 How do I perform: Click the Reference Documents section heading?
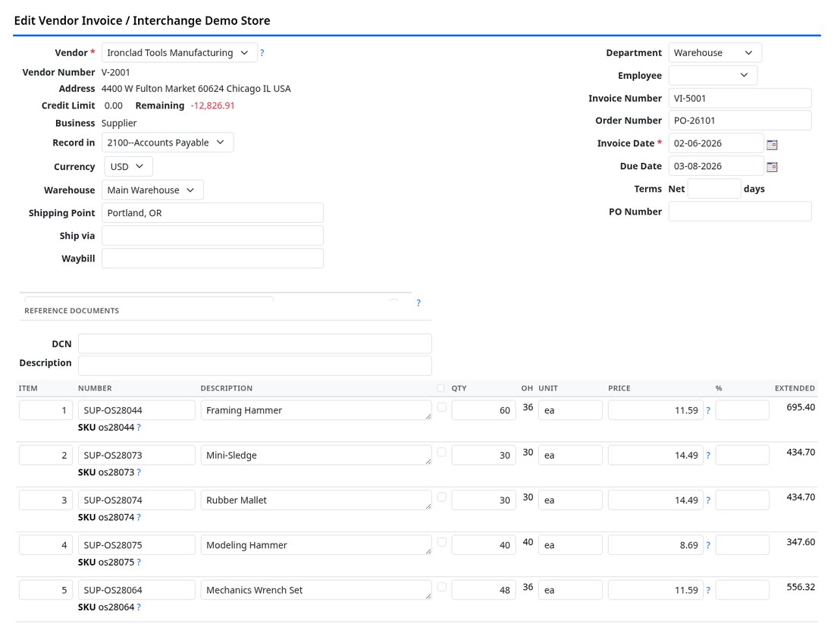[x=72, y=311]
